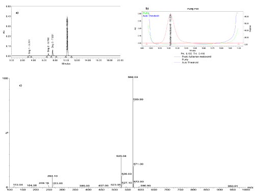255x191 pixels.
Task: Click the 'AU' y-axis label of chromatogram a
Action: (4, 32)
